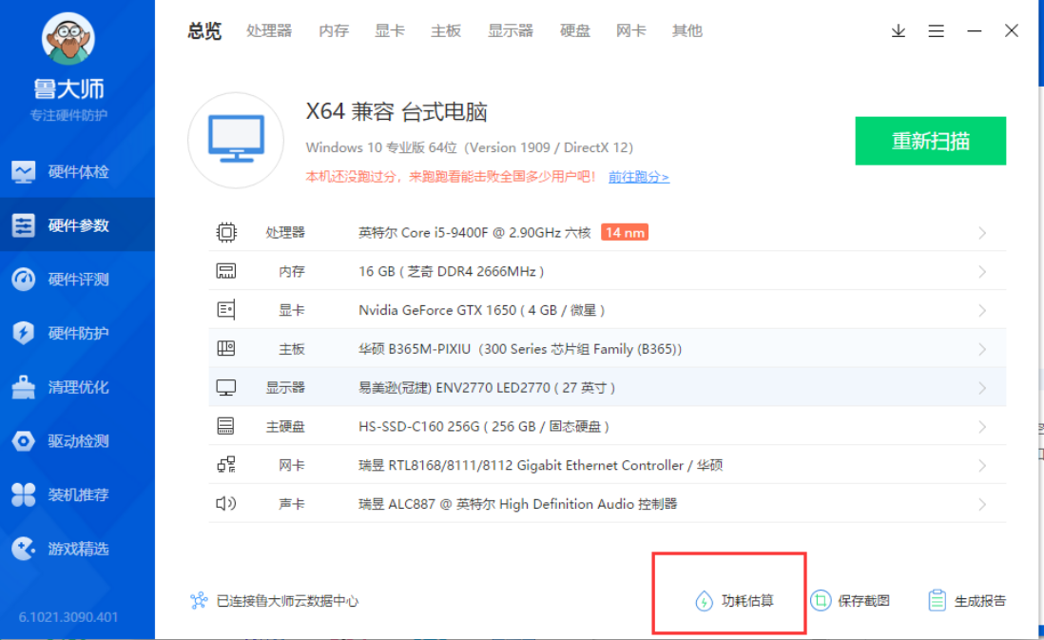Click the 鲁大师 avatar logo
This screenshot has height=640, width=1044.
click(x=68, y=39)
